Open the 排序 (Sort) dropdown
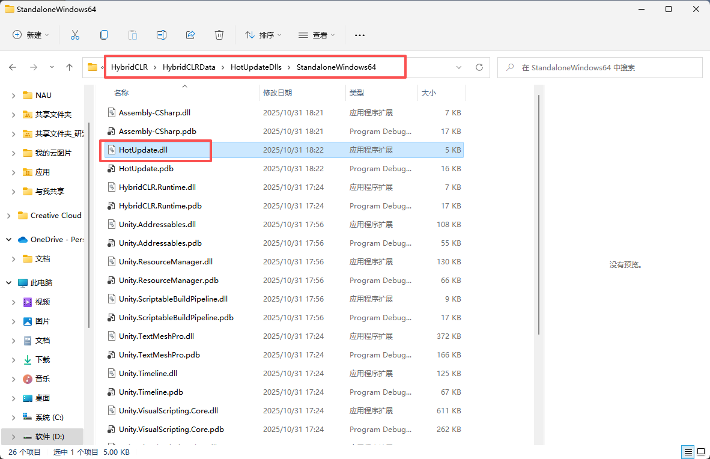The width and height of the screenshot is (710, 459). [263, 35]
